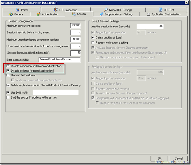
Task: Click the URL Inspection tab icon
Action: (x=56, y=10)
